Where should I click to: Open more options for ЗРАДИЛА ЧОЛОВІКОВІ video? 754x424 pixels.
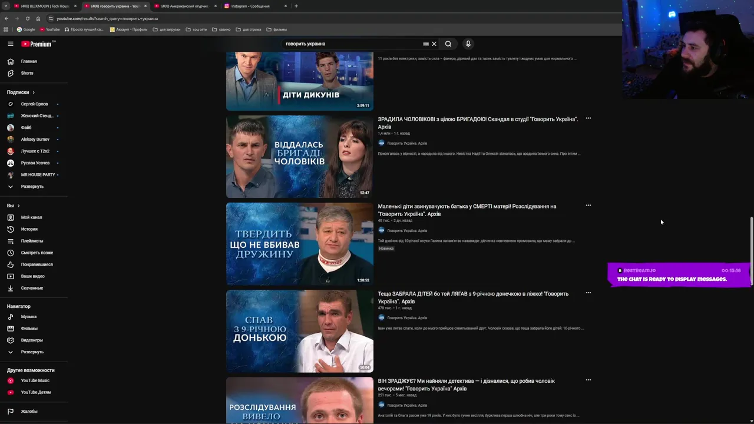click(588, 118)
